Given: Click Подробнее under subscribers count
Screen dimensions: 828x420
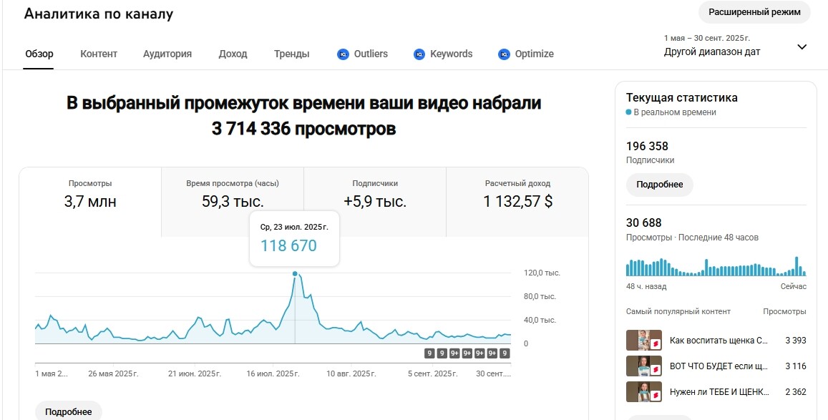Looking at the screenshot, I should [660, 185].
